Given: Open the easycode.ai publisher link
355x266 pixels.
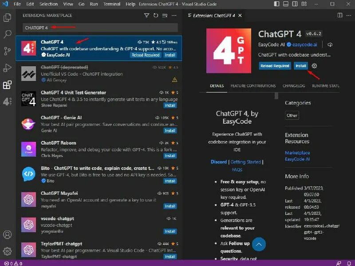Looking at the screenshot, I should pos(304,45).
